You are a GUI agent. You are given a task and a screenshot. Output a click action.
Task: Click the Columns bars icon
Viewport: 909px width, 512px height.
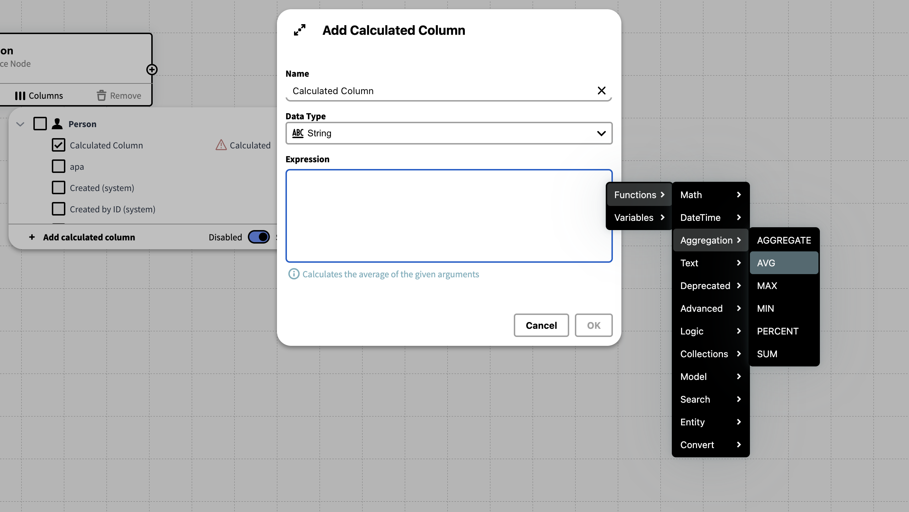tap(20, 96)
